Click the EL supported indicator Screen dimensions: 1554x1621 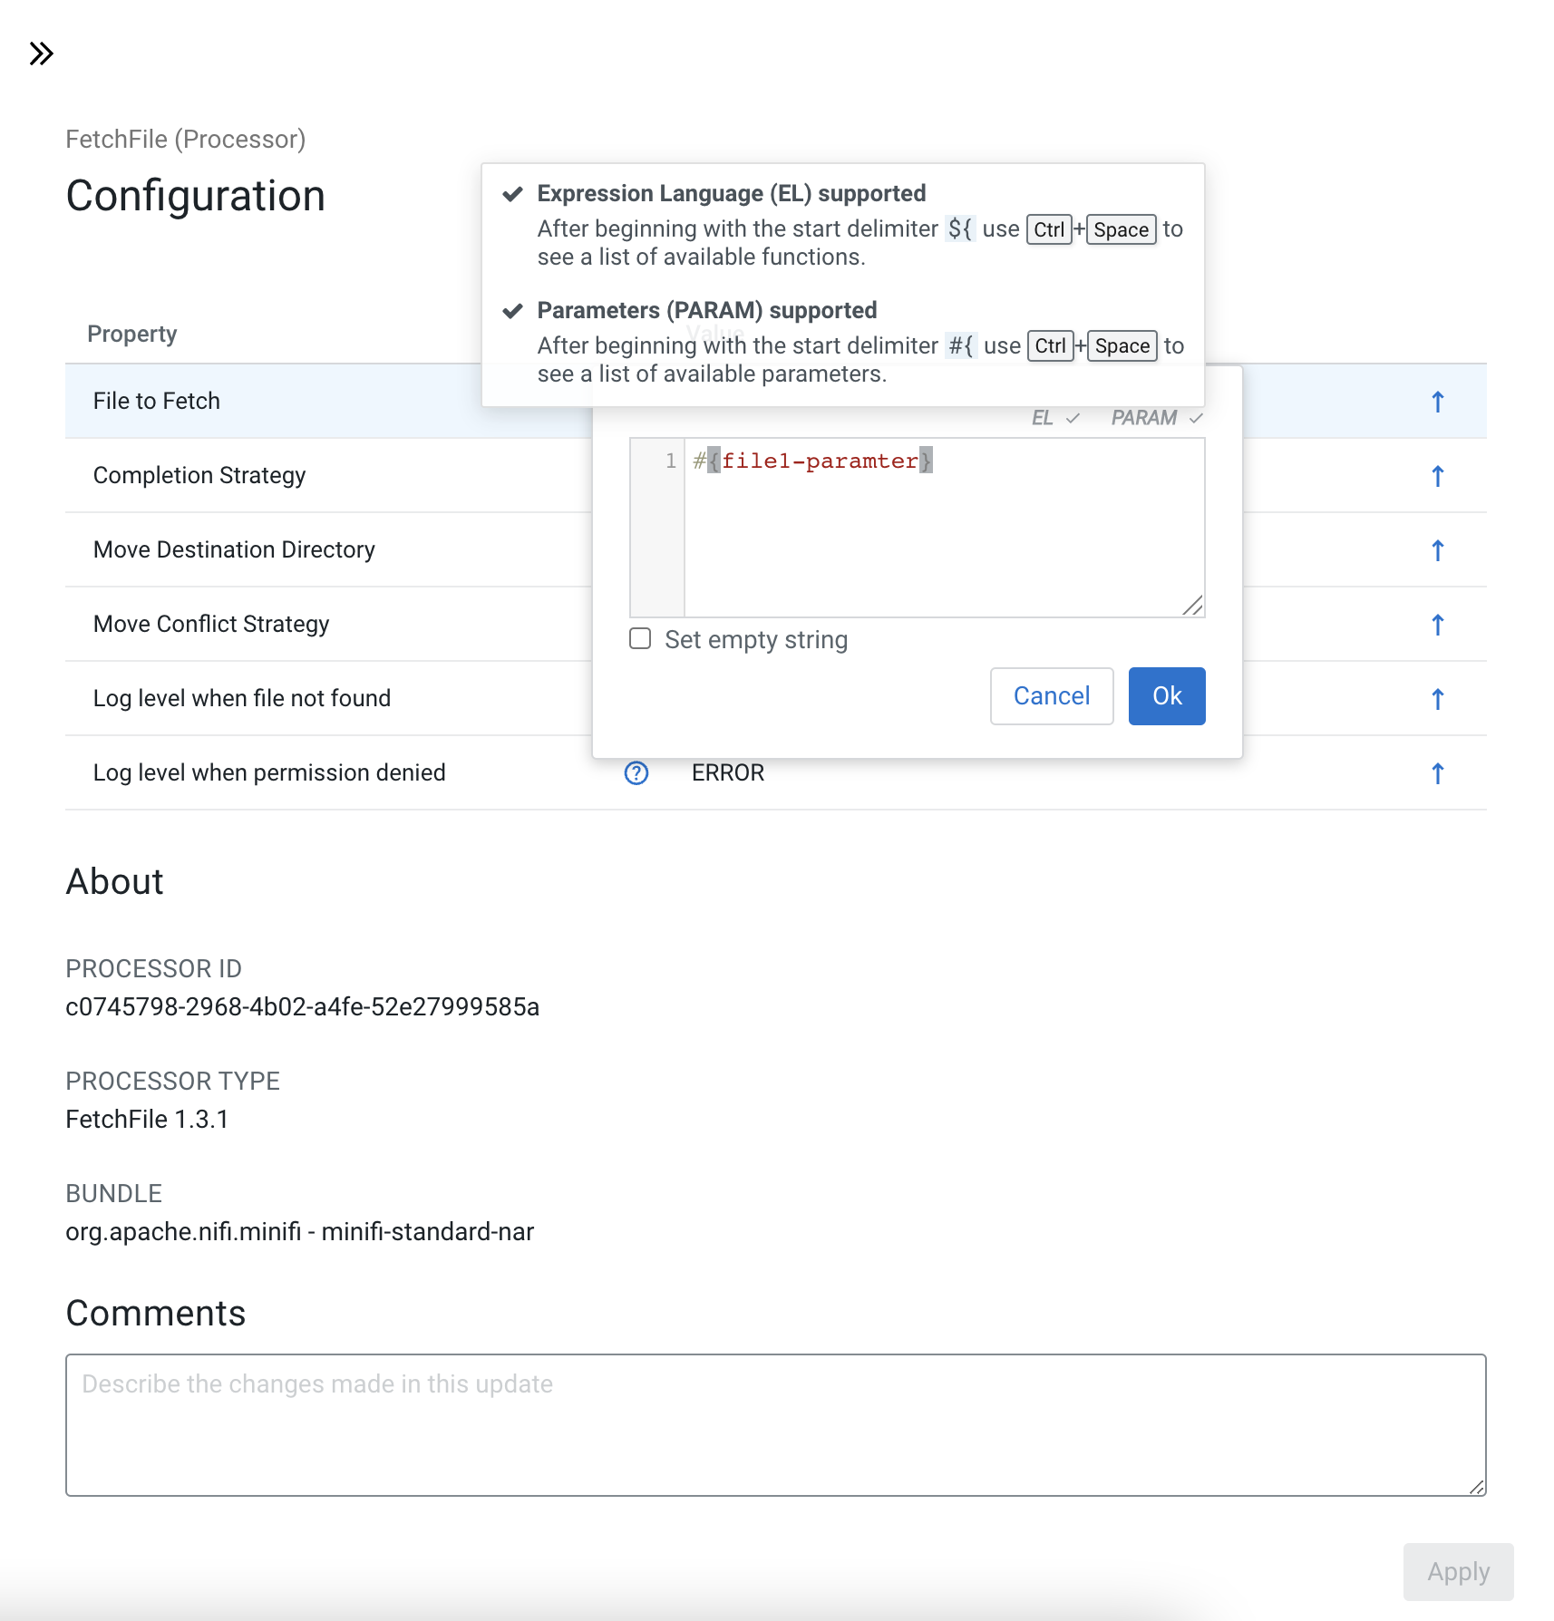1054,418
